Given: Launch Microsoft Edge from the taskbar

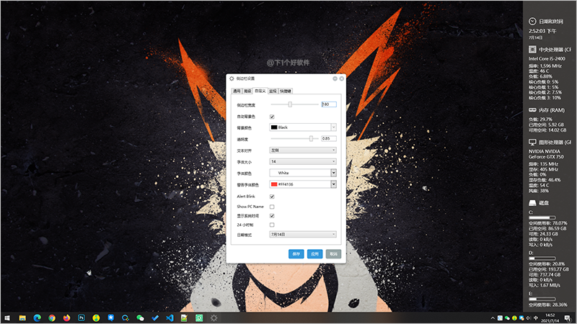Looking at the screenshot, I should pyautogui.click(x=38, y=318).
